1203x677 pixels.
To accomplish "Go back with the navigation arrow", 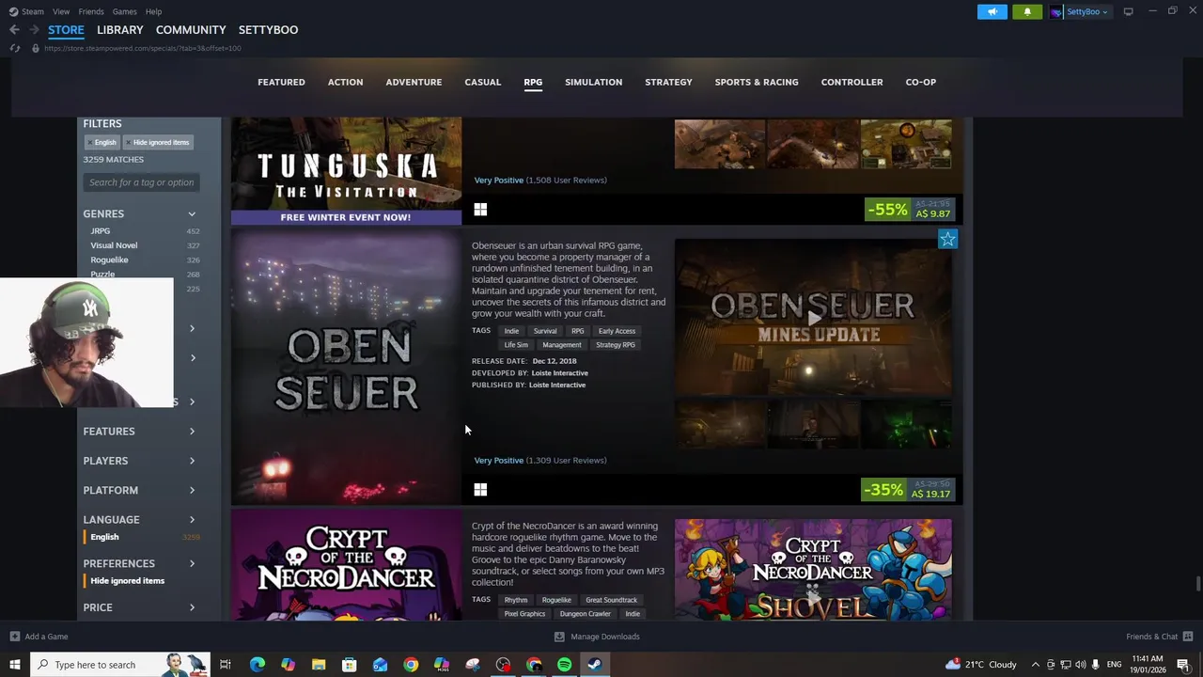I will [x=14, y=30].
